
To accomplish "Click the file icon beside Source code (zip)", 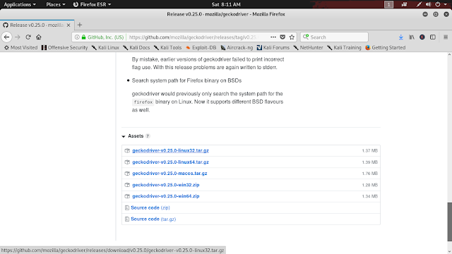I will click(127, 207).
